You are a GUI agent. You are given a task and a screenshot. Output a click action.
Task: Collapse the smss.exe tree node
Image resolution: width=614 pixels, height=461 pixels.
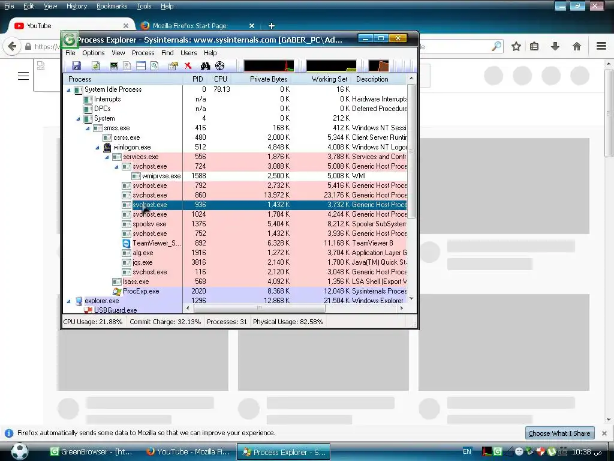coord(88,128)
